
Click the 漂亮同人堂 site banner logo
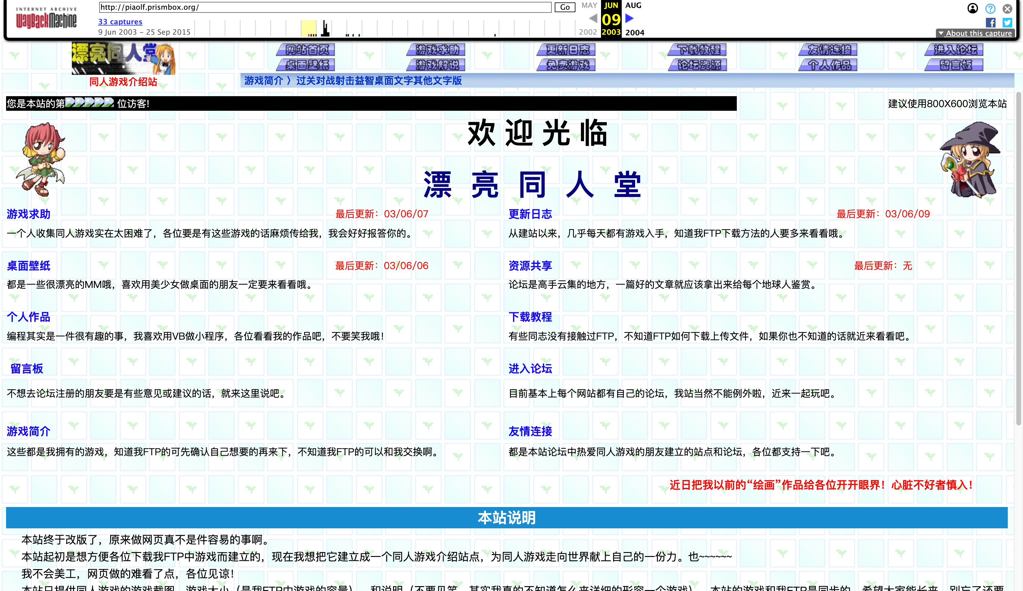pyautogui.click(x=123, y=58)
